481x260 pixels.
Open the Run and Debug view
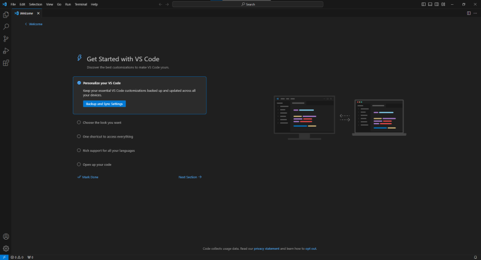(x=6, y=51)
